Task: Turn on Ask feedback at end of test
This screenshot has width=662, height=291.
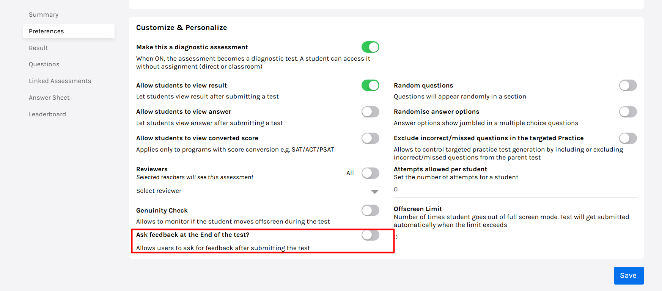Action: [x=370, y=235]
